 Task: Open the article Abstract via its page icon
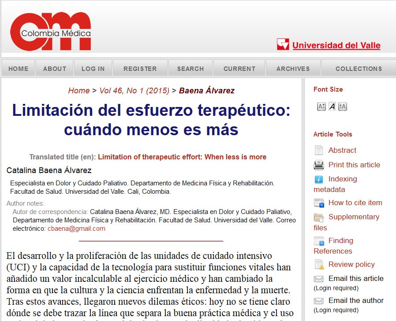click(x=319, y=150)
